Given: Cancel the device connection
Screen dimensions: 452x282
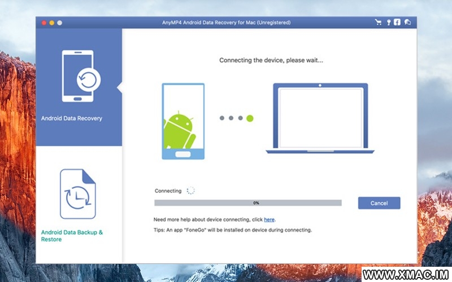Looking at the screenshot, I should (379, 203).
